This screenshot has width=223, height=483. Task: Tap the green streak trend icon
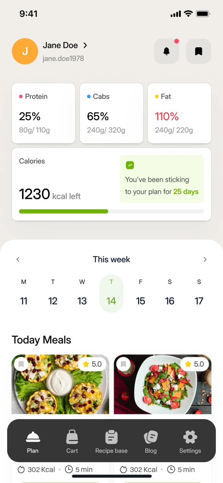click(130, 165)
